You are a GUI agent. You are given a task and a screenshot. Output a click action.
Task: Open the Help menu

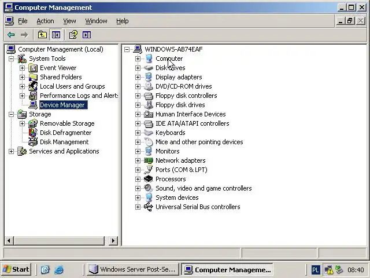point(123,21)
